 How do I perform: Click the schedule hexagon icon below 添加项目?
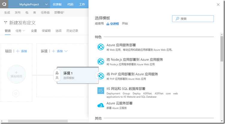[x=16, y=94]
